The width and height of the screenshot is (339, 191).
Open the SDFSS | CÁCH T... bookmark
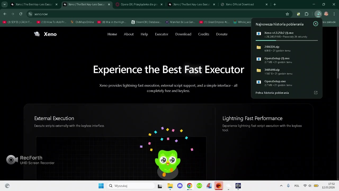coord(17,22)
